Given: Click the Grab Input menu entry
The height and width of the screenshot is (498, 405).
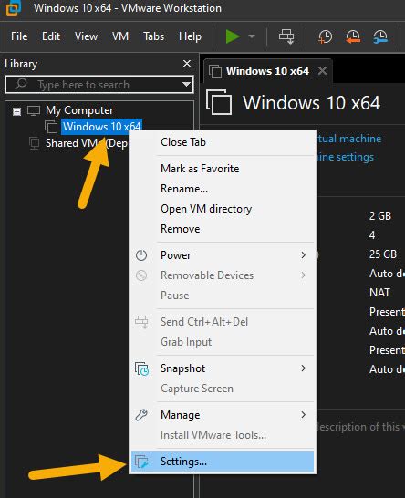Looking at the screenshot, I should 223,342.
